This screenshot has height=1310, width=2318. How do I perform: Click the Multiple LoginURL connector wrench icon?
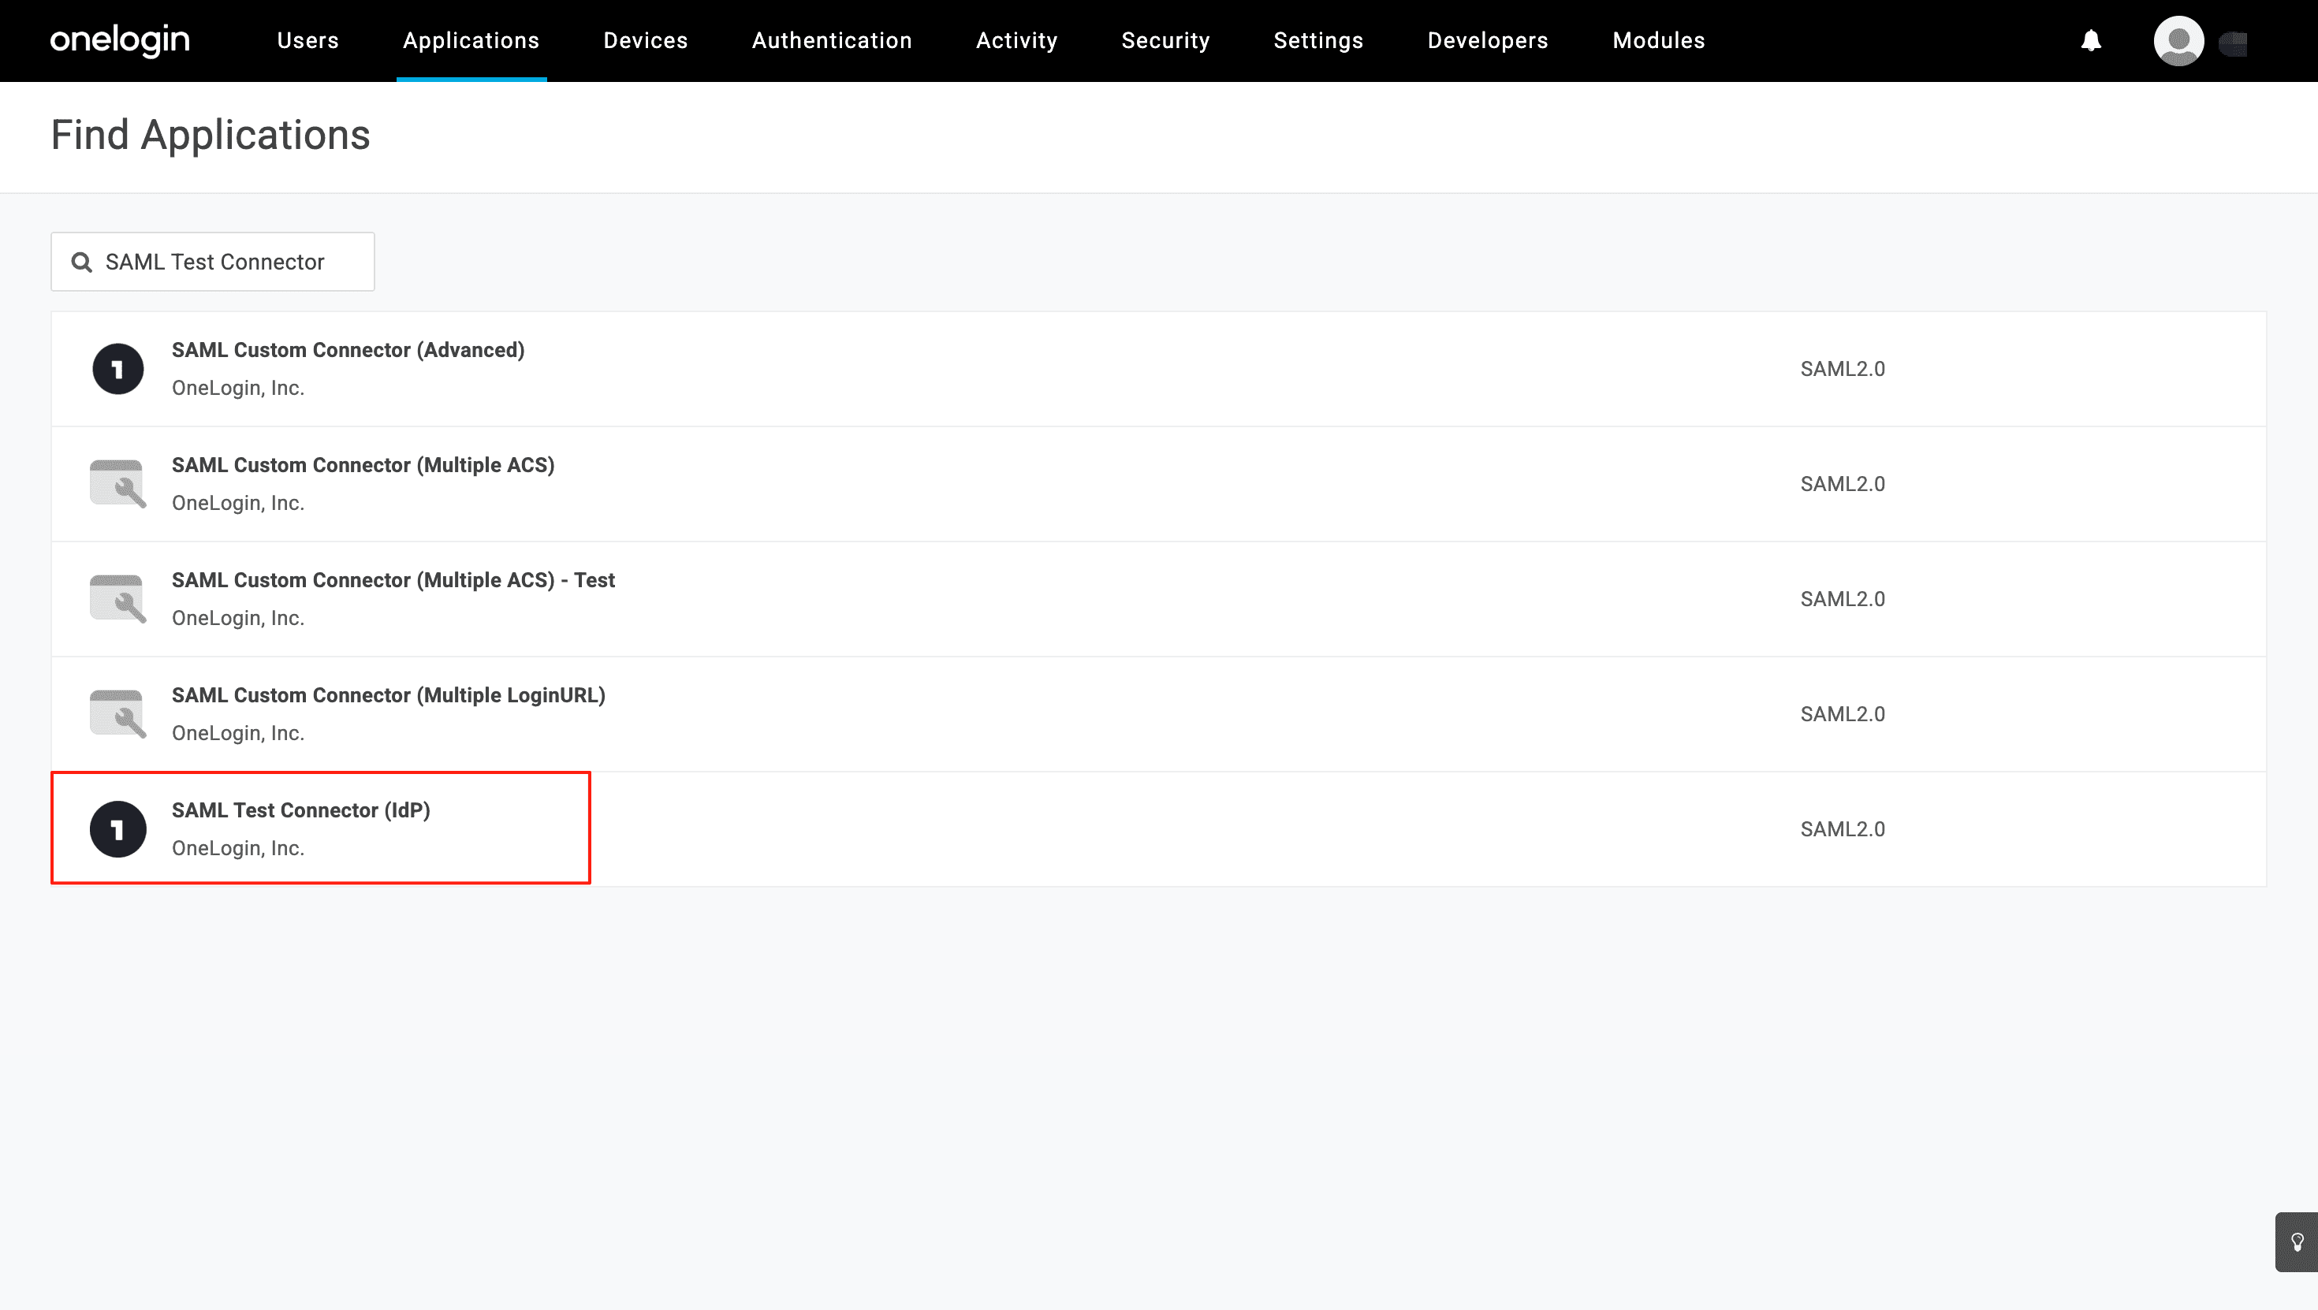tap(118, 714)
